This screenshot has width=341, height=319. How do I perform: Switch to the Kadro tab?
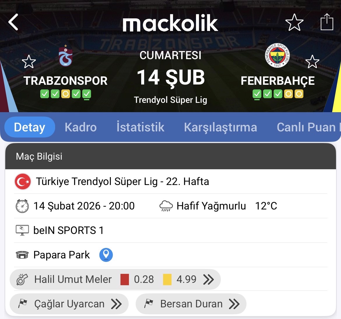point(81,127)
